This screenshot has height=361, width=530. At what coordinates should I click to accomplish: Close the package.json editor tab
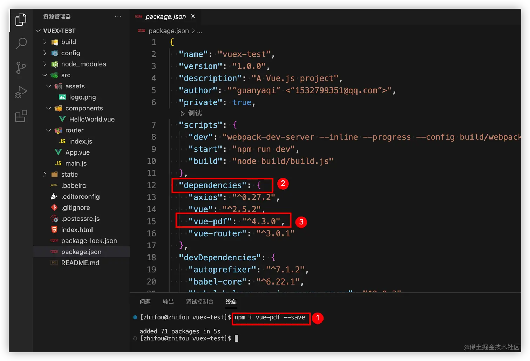point(193,16)
